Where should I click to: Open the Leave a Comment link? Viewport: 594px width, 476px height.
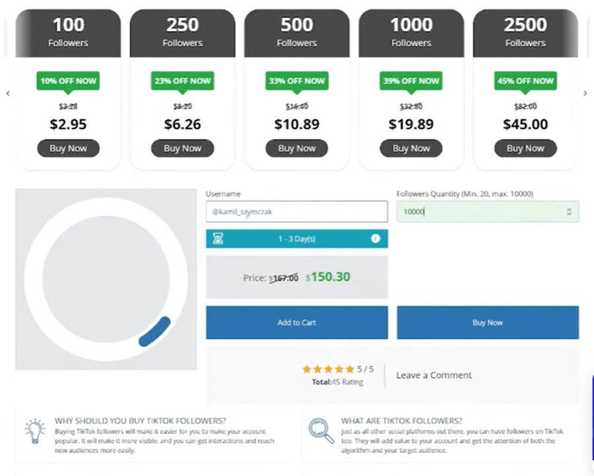[x=434, y=375]
